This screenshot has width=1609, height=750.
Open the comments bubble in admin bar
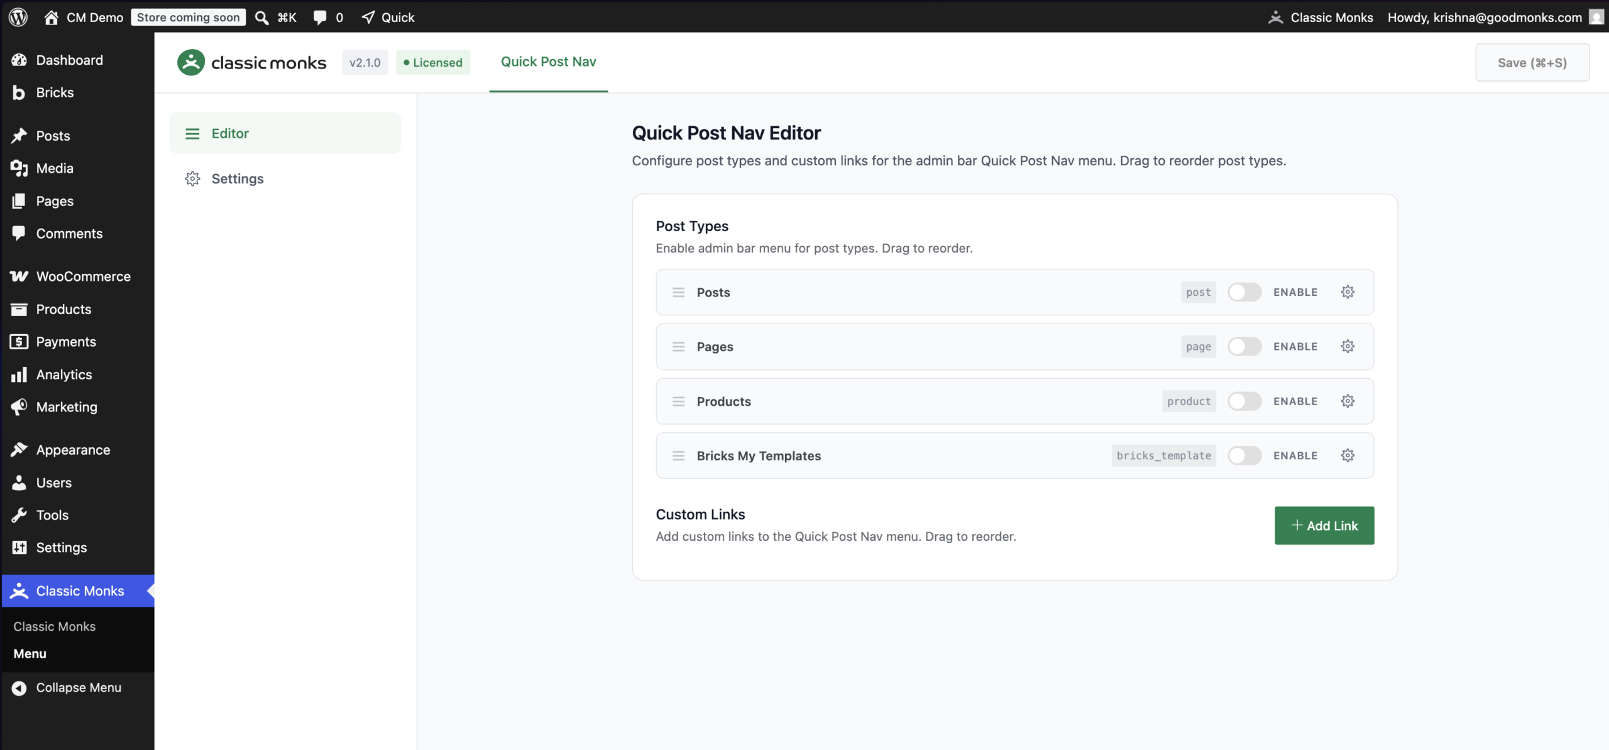point(320,17)
